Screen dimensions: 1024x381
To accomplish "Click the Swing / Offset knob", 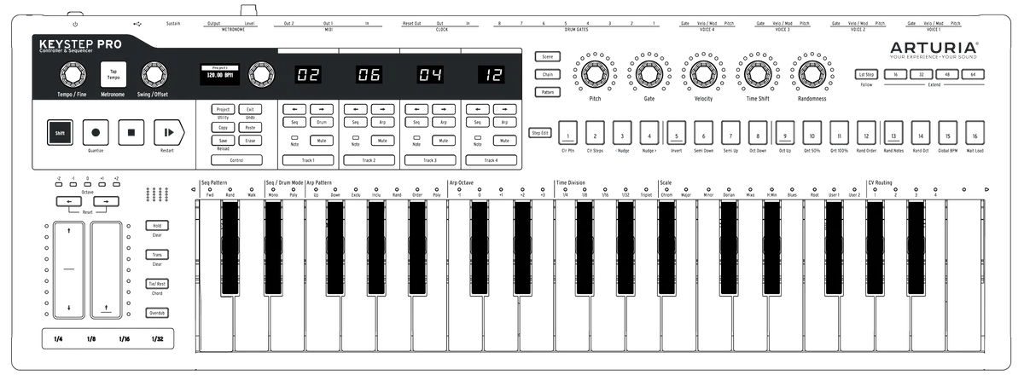I will click(x=154, y=76).
